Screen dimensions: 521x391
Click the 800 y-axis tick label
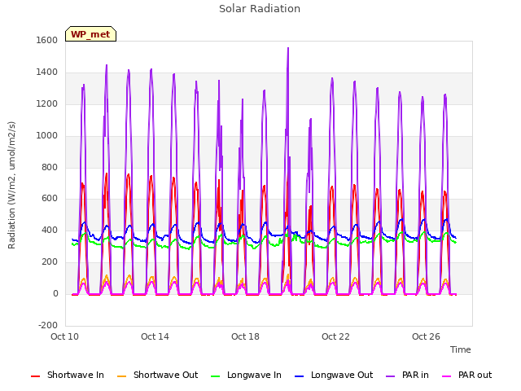[x=50, y=168]
